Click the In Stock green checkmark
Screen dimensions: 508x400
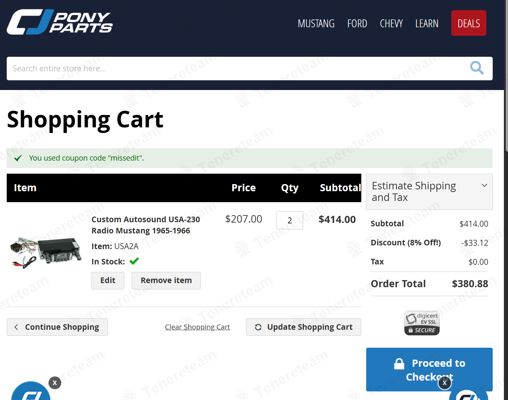[x=134, y=261]
